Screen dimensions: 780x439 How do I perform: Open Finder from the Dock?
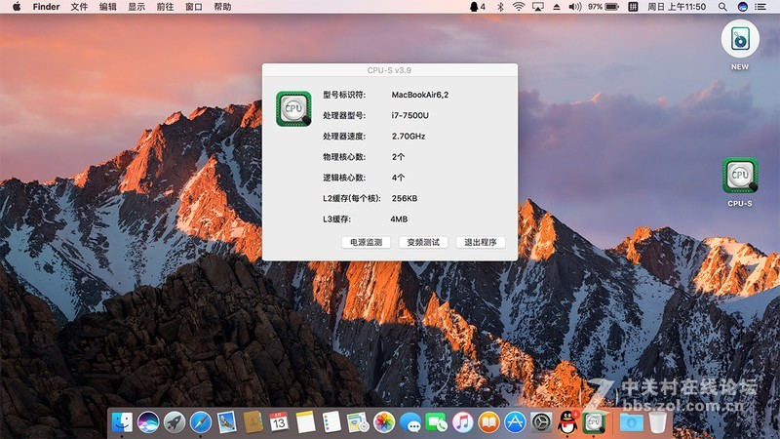122,422
